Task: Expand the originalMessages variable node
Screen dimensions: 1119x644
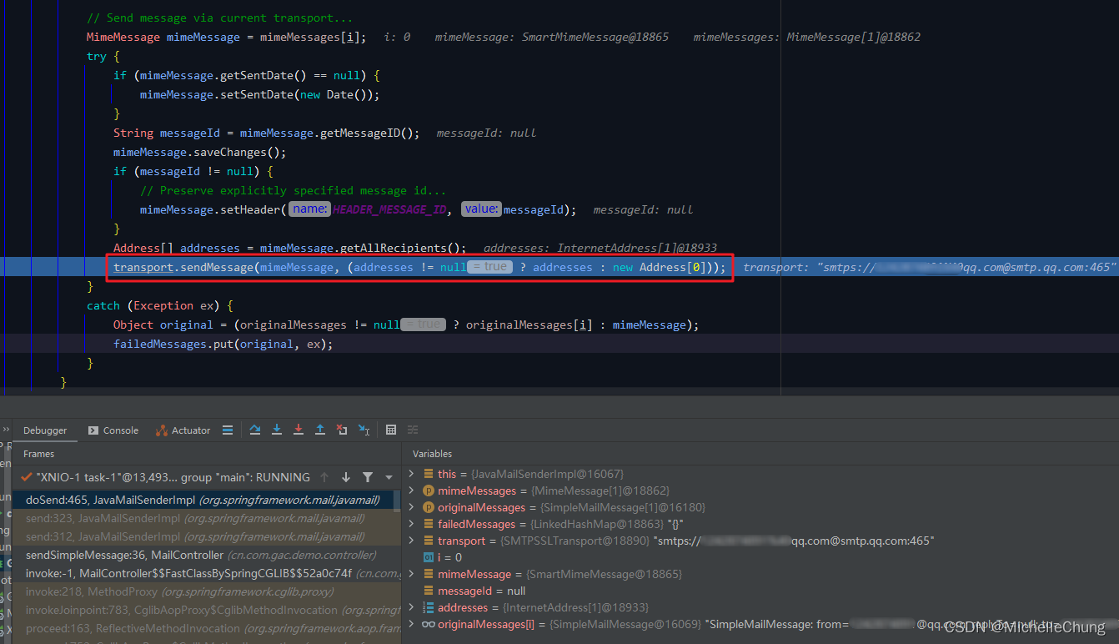Action: (x=411, y=507)
